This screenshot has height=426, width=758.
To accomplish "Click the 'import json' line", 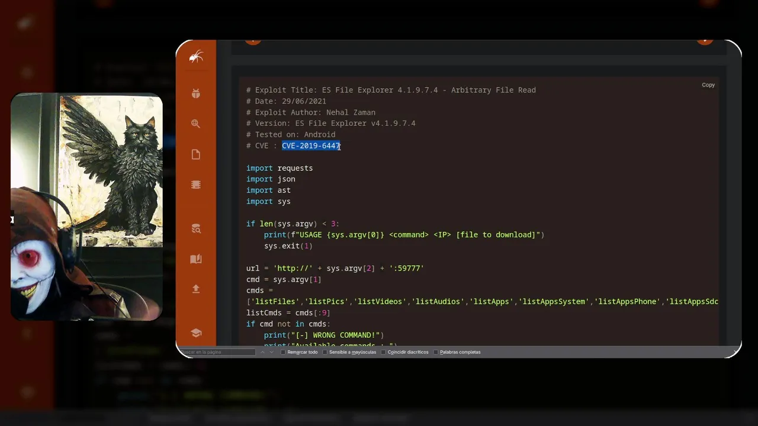I will pos(271,179).
